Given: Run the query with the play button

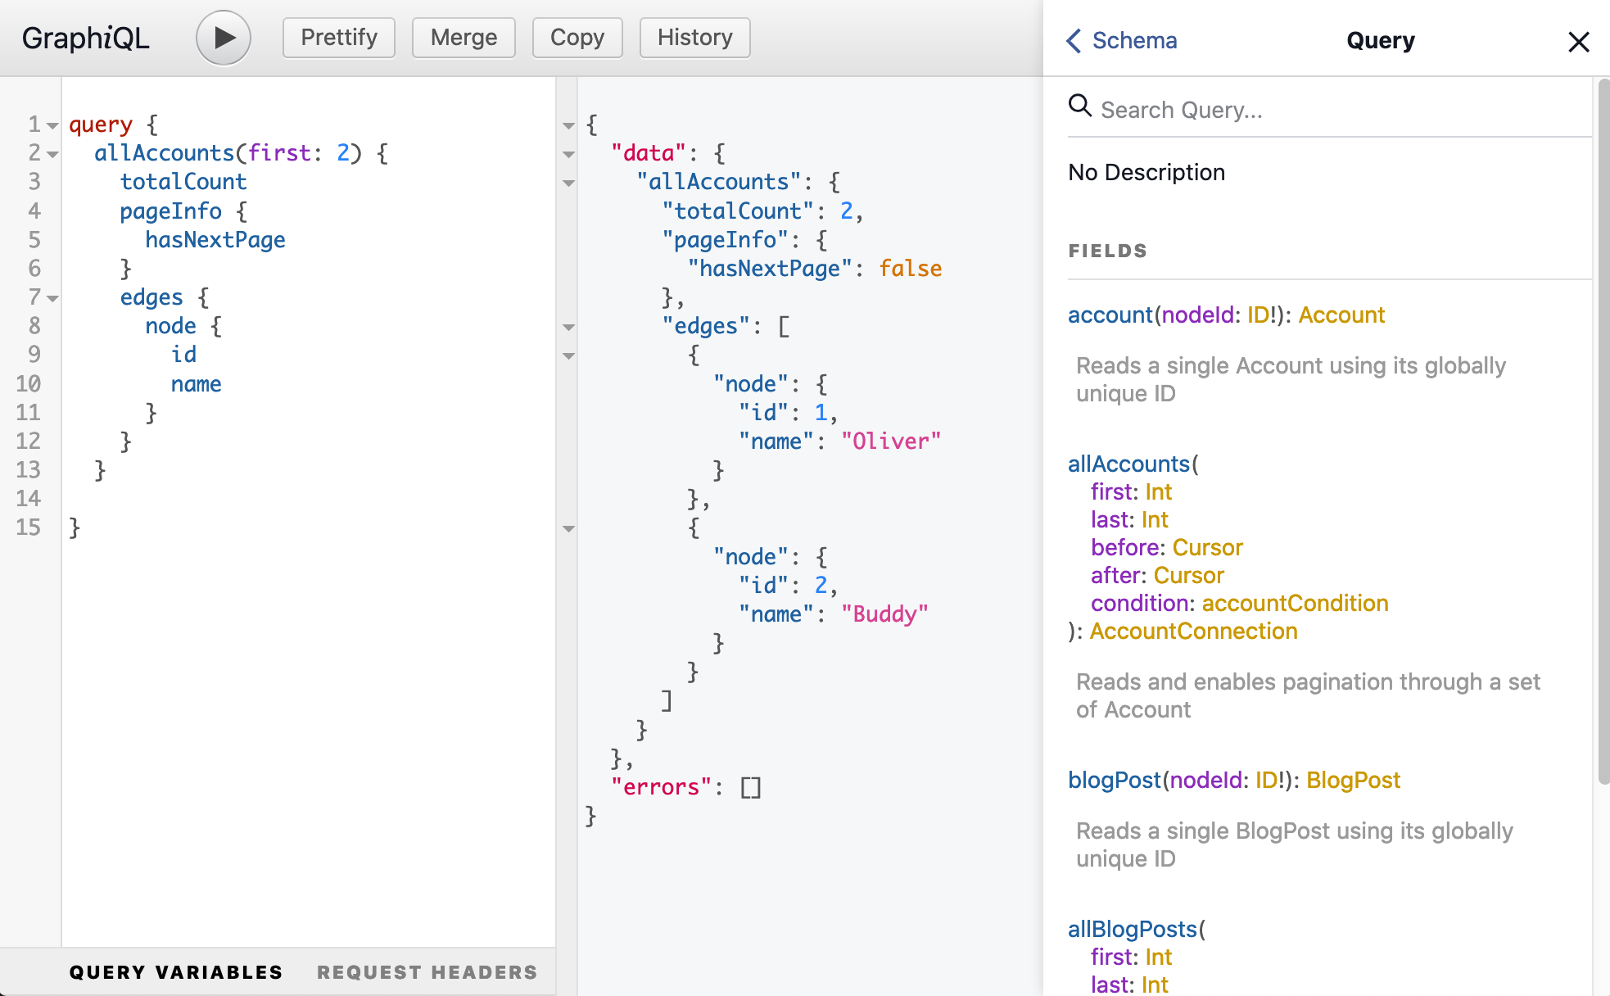Looking at the screenshot, I should click(223, 38).
